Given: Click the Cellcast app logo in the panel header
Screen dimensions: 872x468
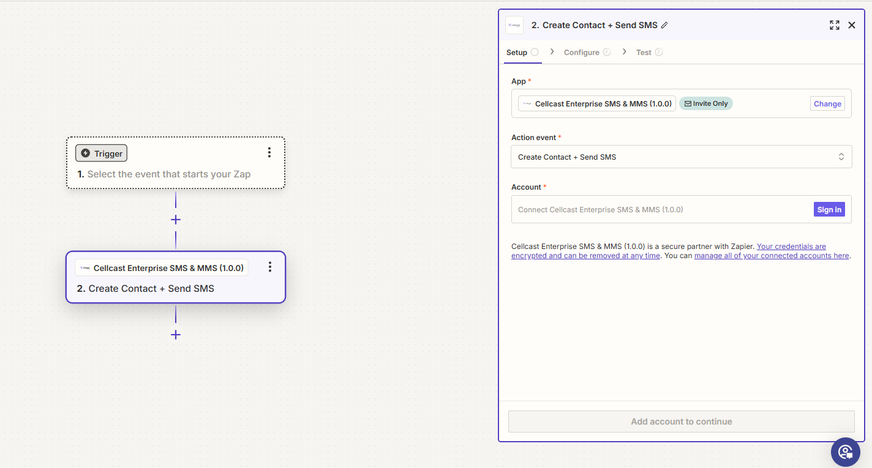Looking at the screenshot, I should coord(514,25).
